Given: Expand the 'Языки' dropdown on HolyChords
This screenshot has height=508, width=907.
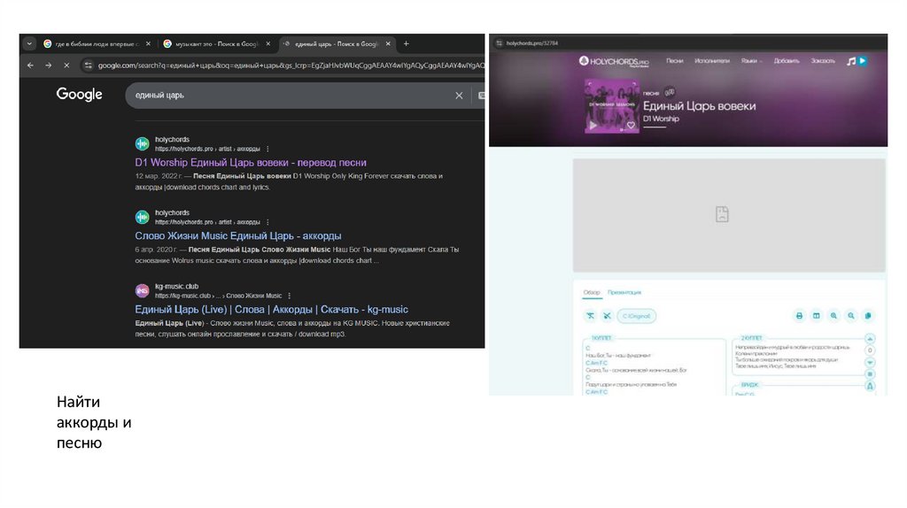Looking at the screenshot, I should click(x=751, y=61).
